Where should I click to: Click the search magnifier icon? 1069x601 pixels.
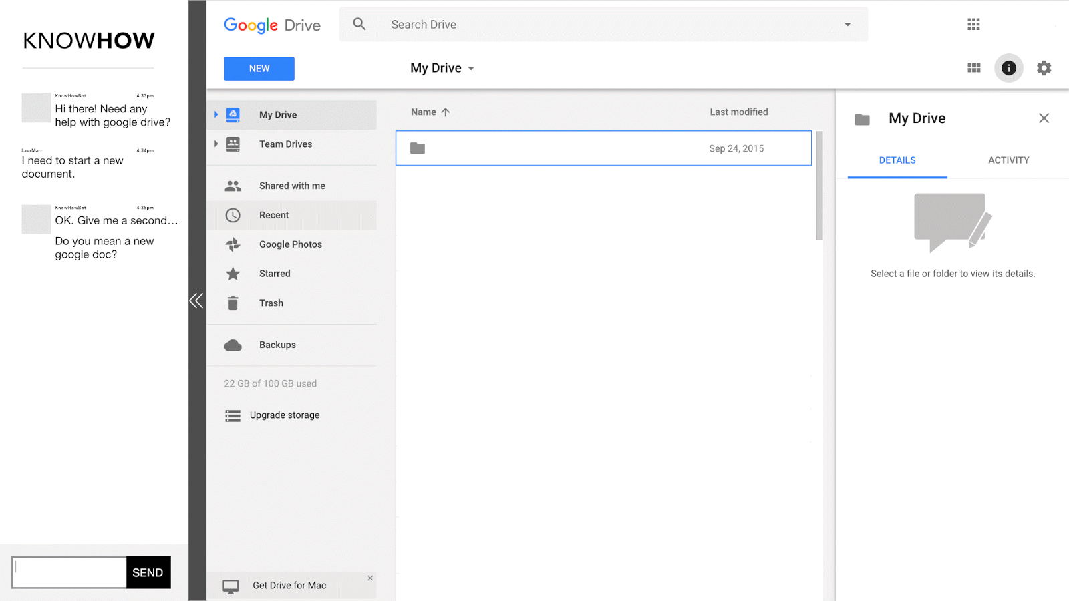[x=359, y=25]
